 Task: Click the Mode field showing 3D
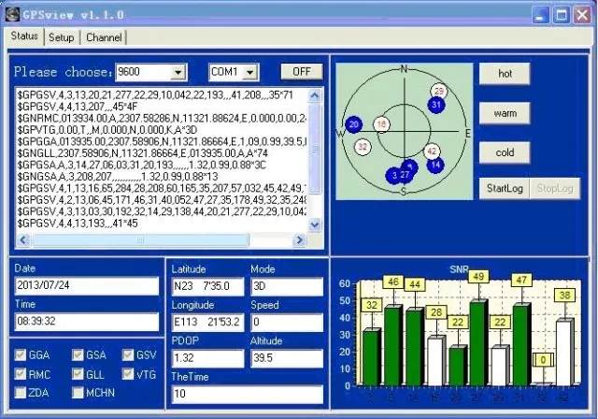287,286
